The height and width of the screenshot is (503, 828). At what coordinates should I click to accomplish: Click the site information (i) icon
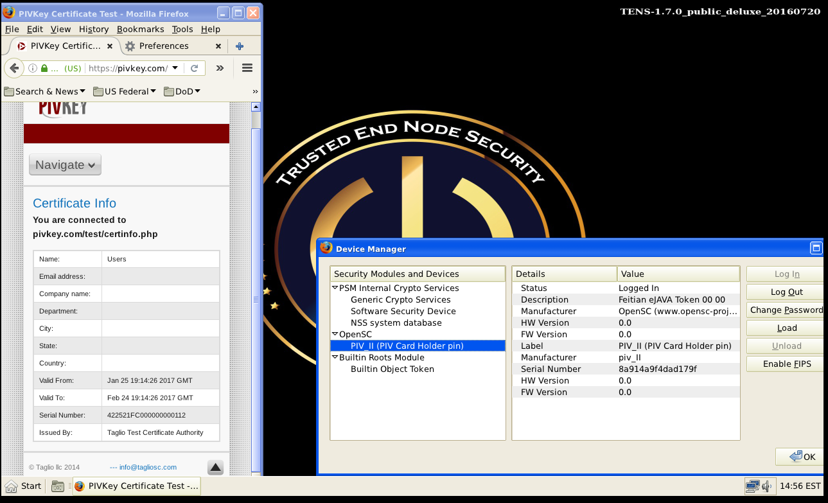point(32,68)
